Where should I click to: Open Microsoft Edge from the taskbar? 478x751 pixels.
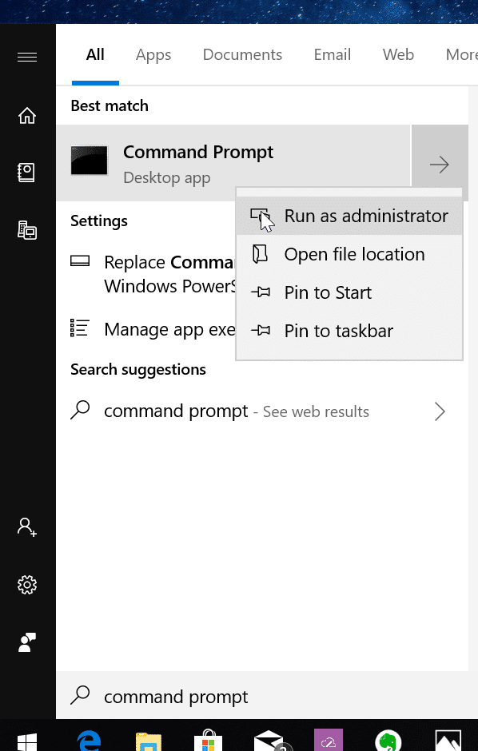coord(88,740)
